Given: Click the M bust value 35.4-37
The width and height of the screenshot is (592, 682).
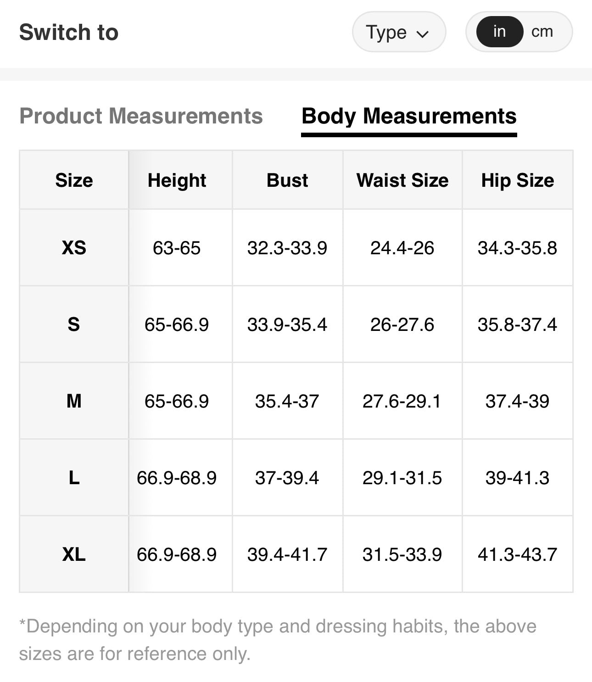Looking at the screenshot, I should point(287,401).
